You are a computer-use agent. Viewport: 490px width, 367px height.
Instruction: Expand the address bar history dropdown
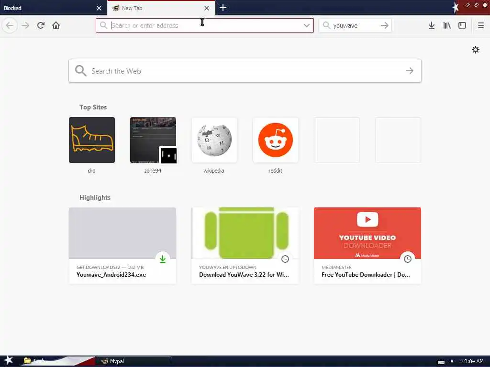(307, 25)
